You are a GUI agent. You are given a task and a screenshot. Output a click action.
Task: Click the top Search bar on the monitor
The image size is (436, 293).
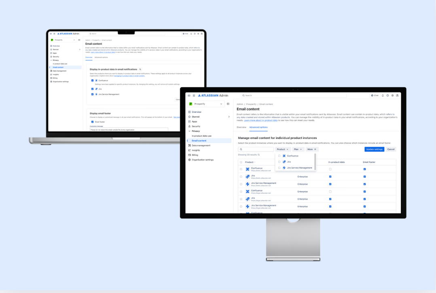click(294, 95)
